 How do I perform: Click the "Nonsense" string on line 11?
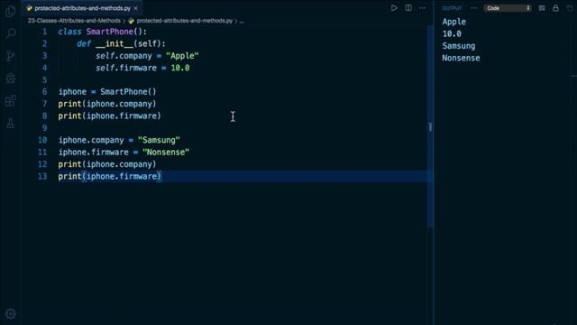(166, 153)
